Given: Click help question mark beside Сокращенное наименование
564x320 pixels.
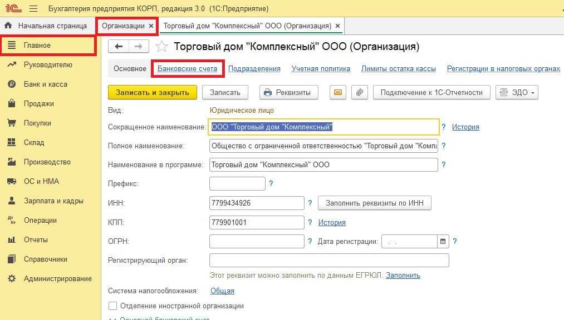Looking at the screenshot, I should pyautogui.click(x=444, y=127).
